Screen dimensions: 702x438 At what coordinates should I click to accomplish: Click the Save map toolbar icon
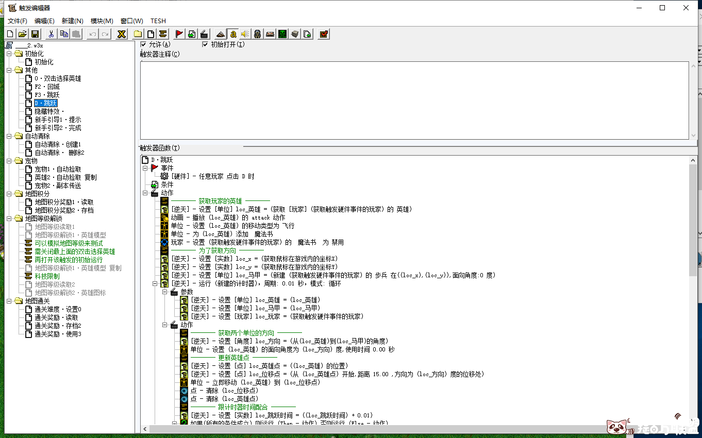pos(35,34)
